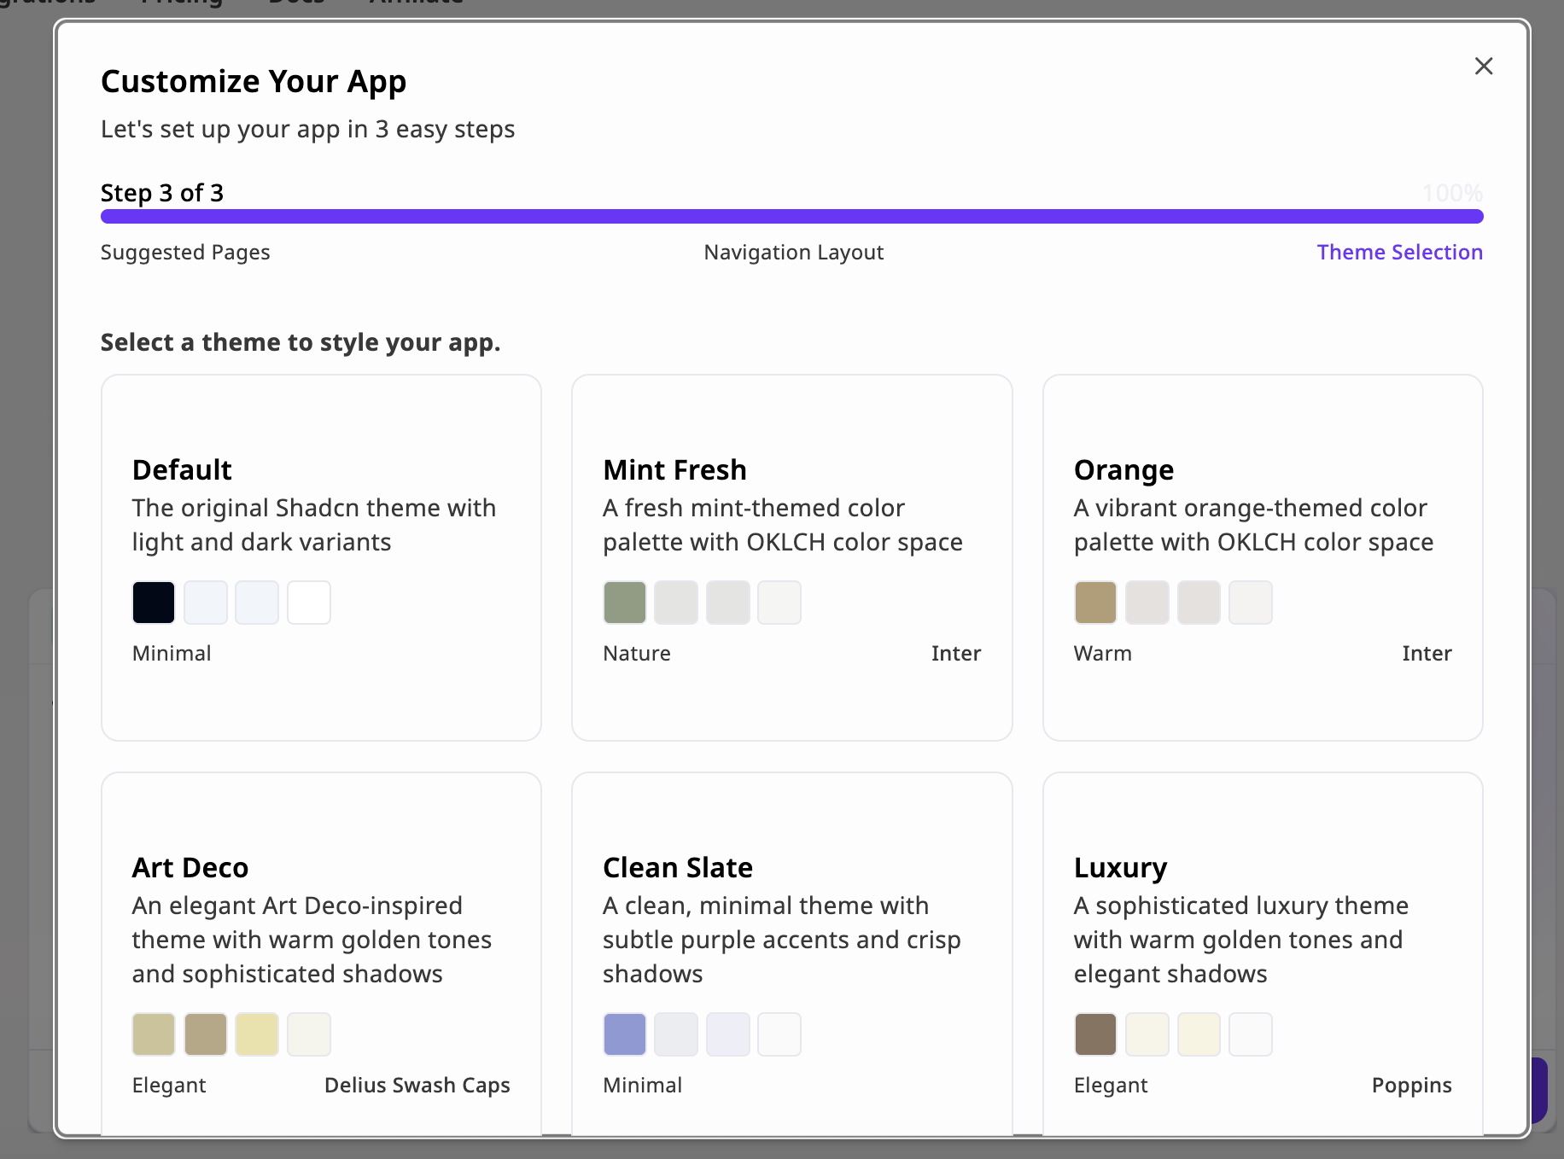Image resolution: width=1564 pixels, height=1159 pixels.
Task: Click the Poppins font label in Luxury
Action: [x=1412, y=1085]
